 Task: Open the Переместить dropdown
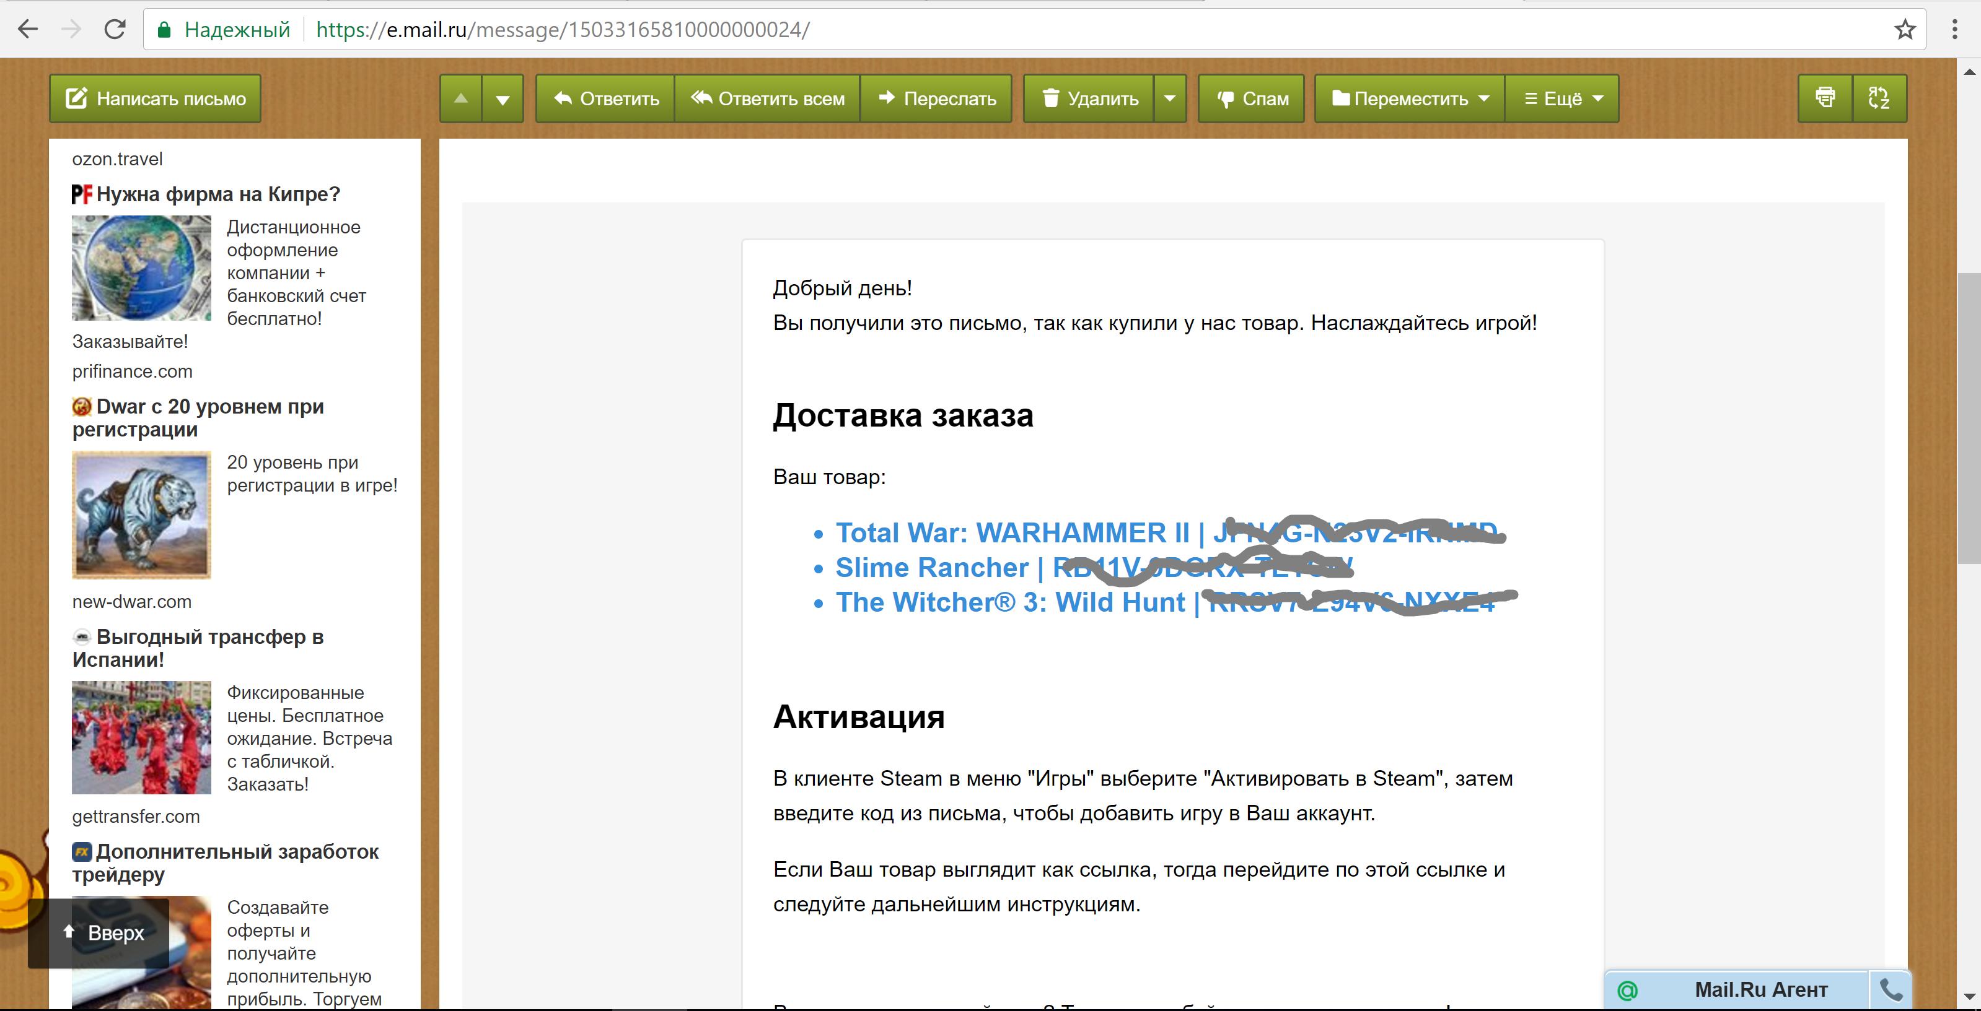[1410, 98]
